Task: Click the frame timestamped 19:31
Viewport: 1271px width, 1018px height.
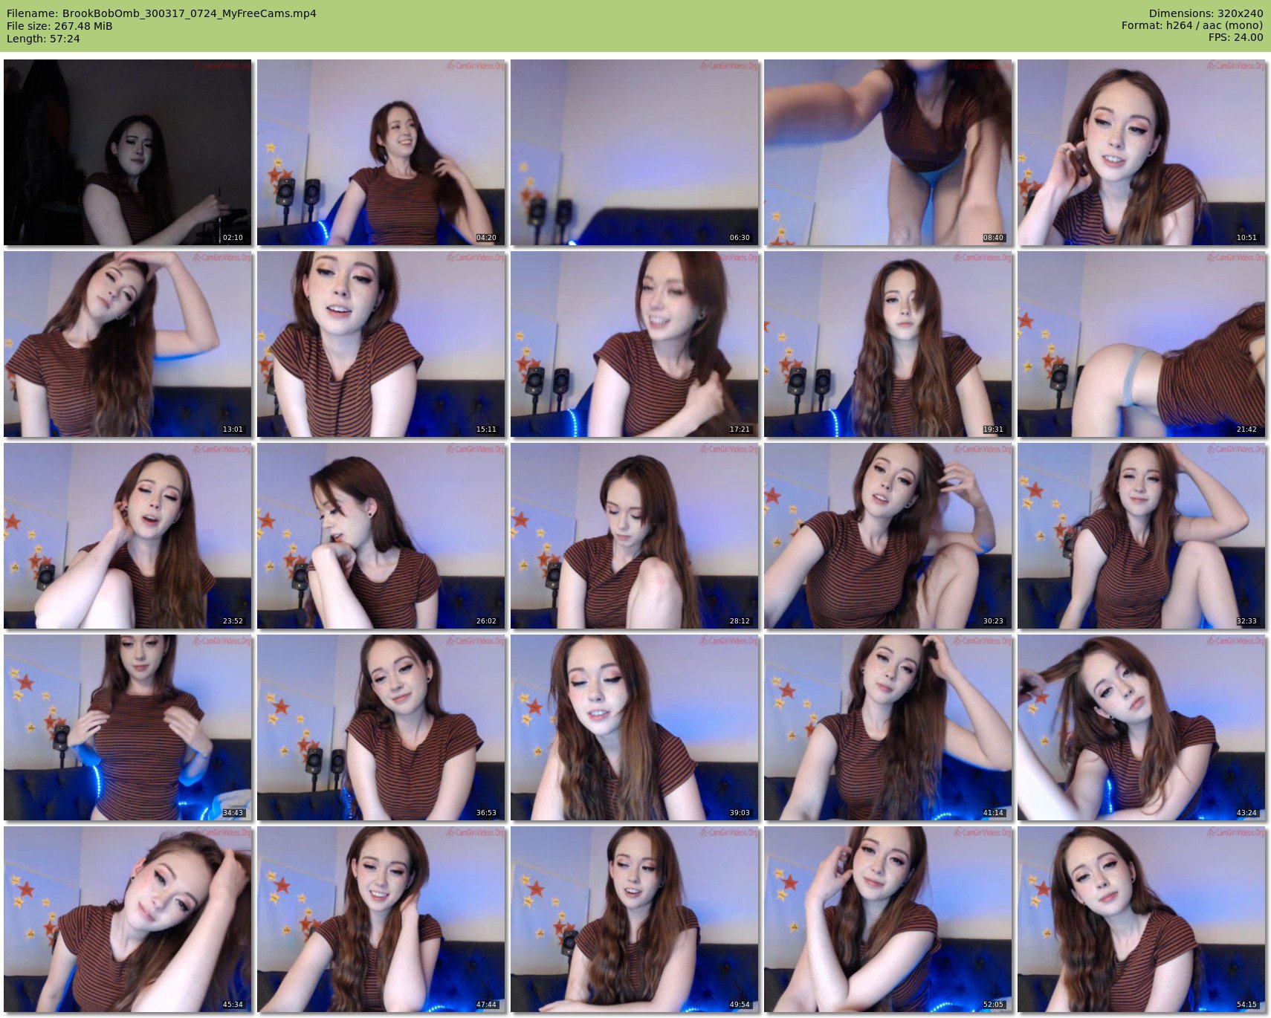Action: (x=887, y=344)
